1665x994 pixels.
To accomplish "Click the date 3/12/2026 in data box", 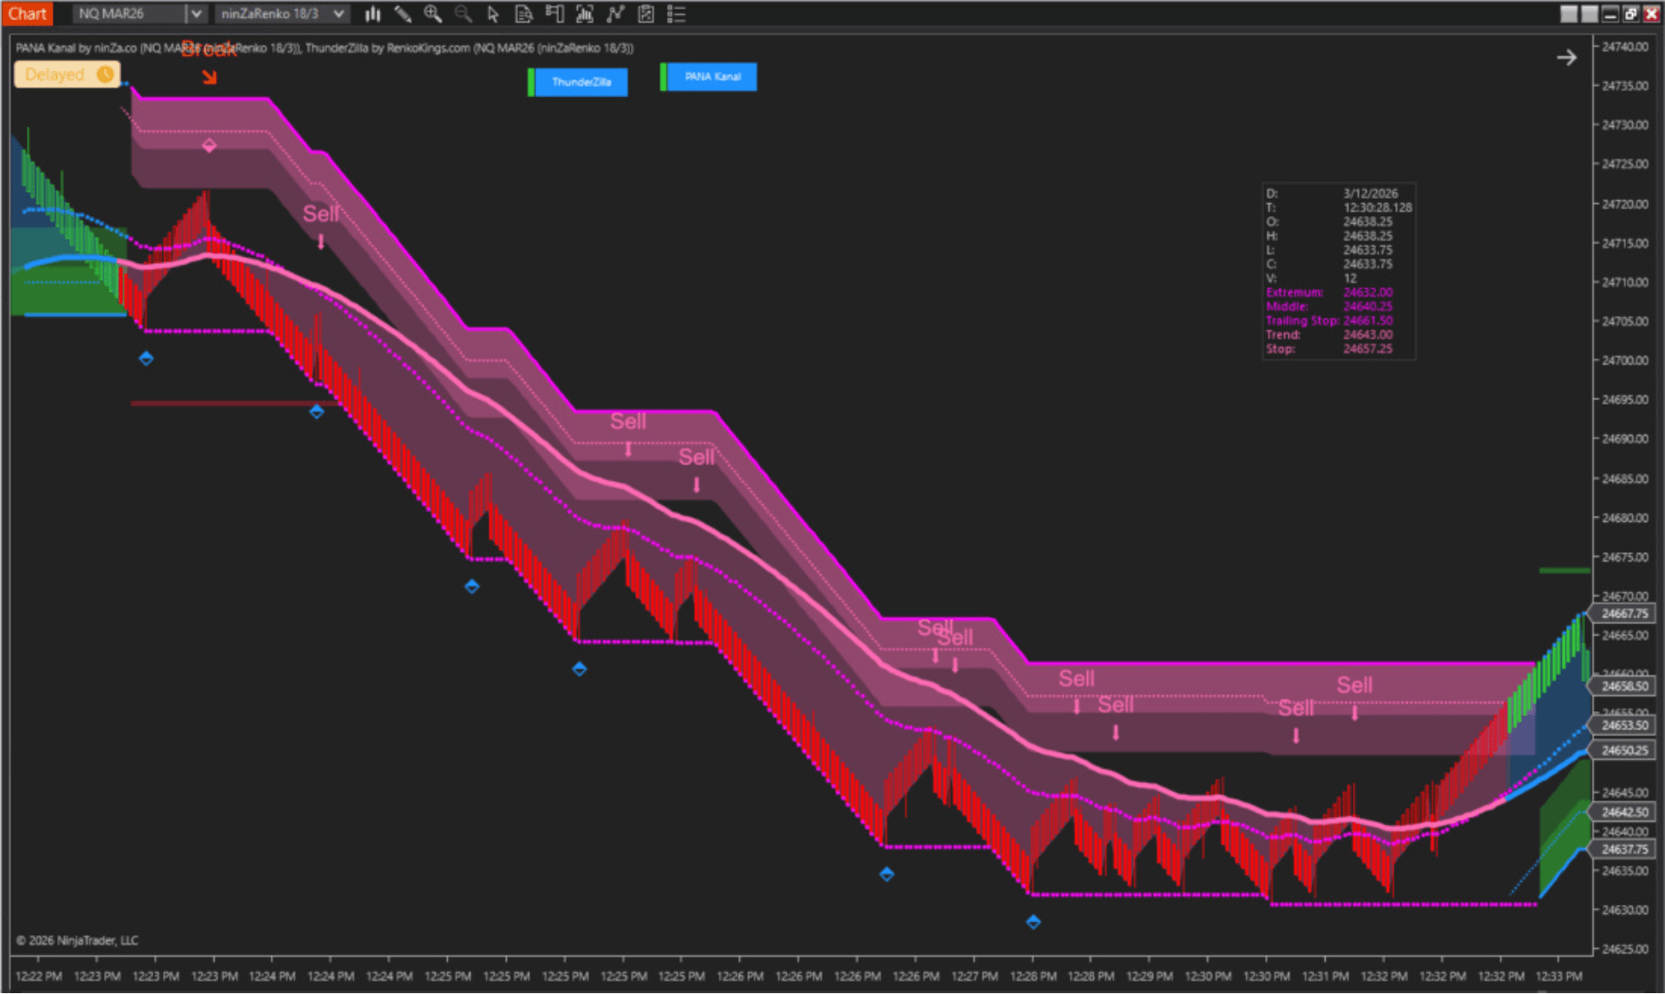I will point(1370,194).
